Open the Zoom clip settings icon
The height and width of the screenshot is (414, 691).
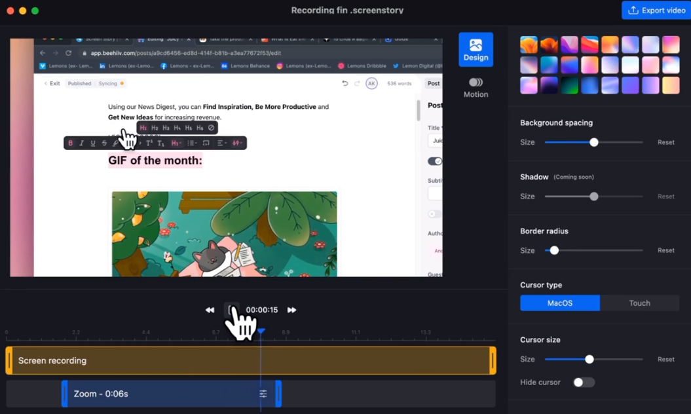click(263, 394)
